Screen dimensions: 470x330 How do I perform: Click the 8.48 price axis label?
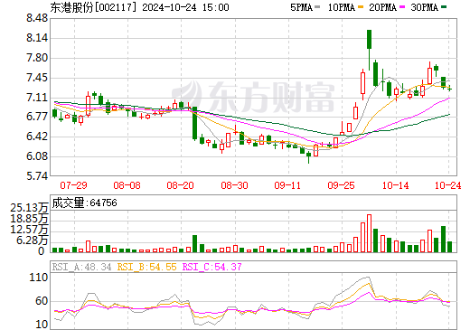pos(37,18)
